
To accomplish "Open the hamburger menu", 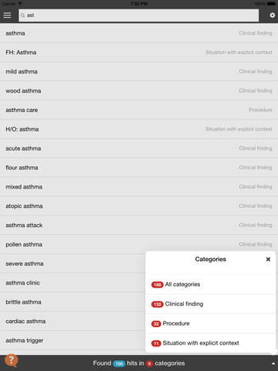I will [7, 15].
